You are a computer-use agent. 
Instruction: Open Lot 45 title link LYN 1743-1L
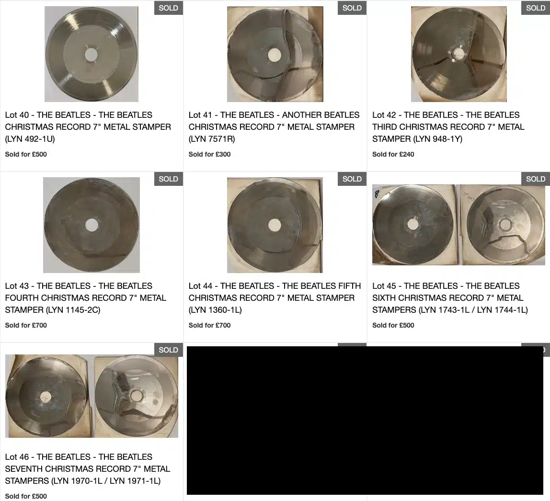click(450, 298)
